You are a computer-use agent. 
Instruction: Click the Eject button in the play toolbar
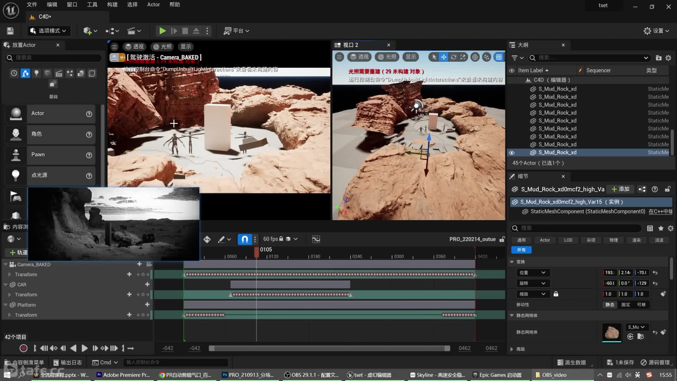tap(196, 31)
